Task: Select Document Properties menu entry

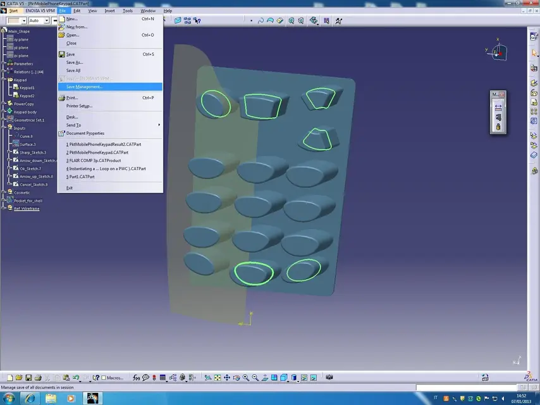Action: [x=85, y=134]
